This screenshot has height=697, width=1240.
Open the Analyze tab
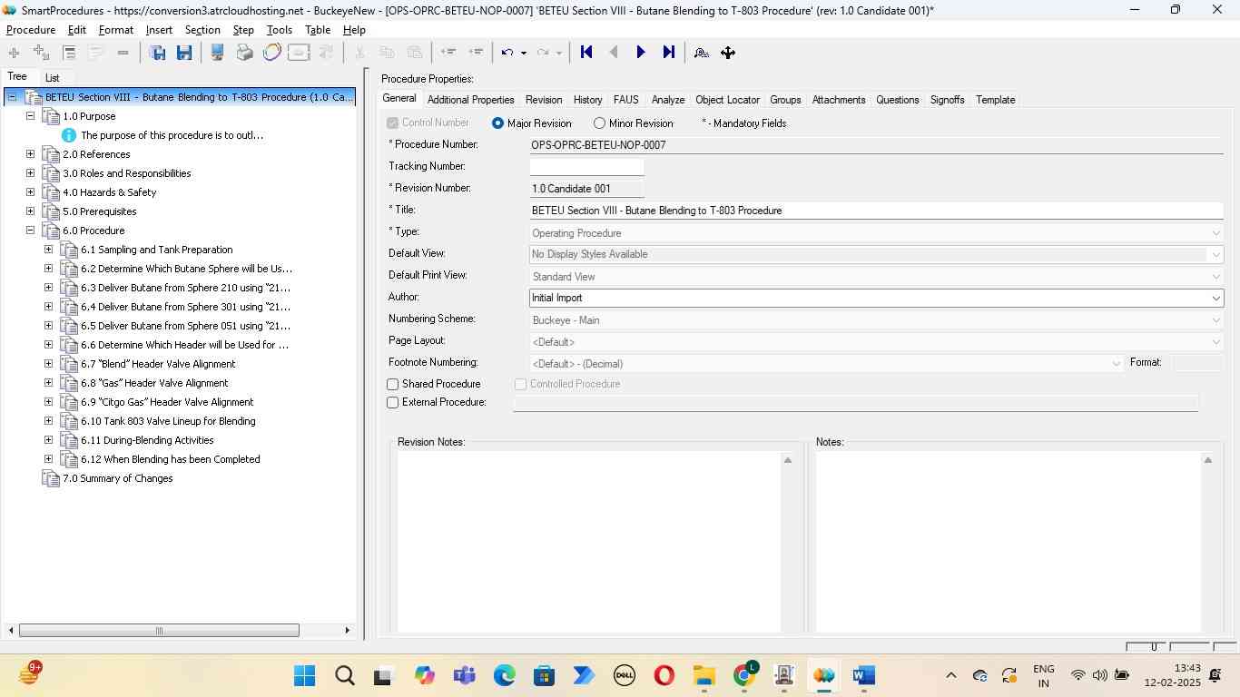tap(668, 100)
